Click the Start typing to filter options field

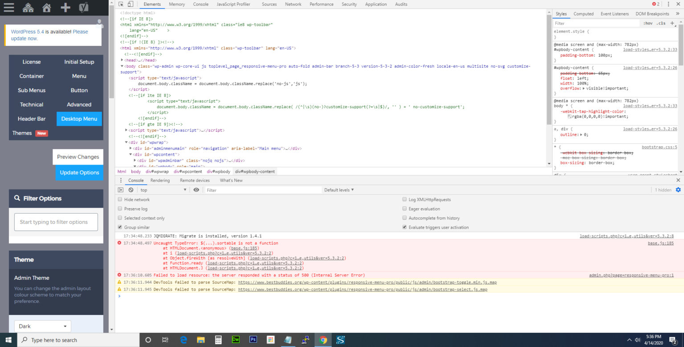56,222
